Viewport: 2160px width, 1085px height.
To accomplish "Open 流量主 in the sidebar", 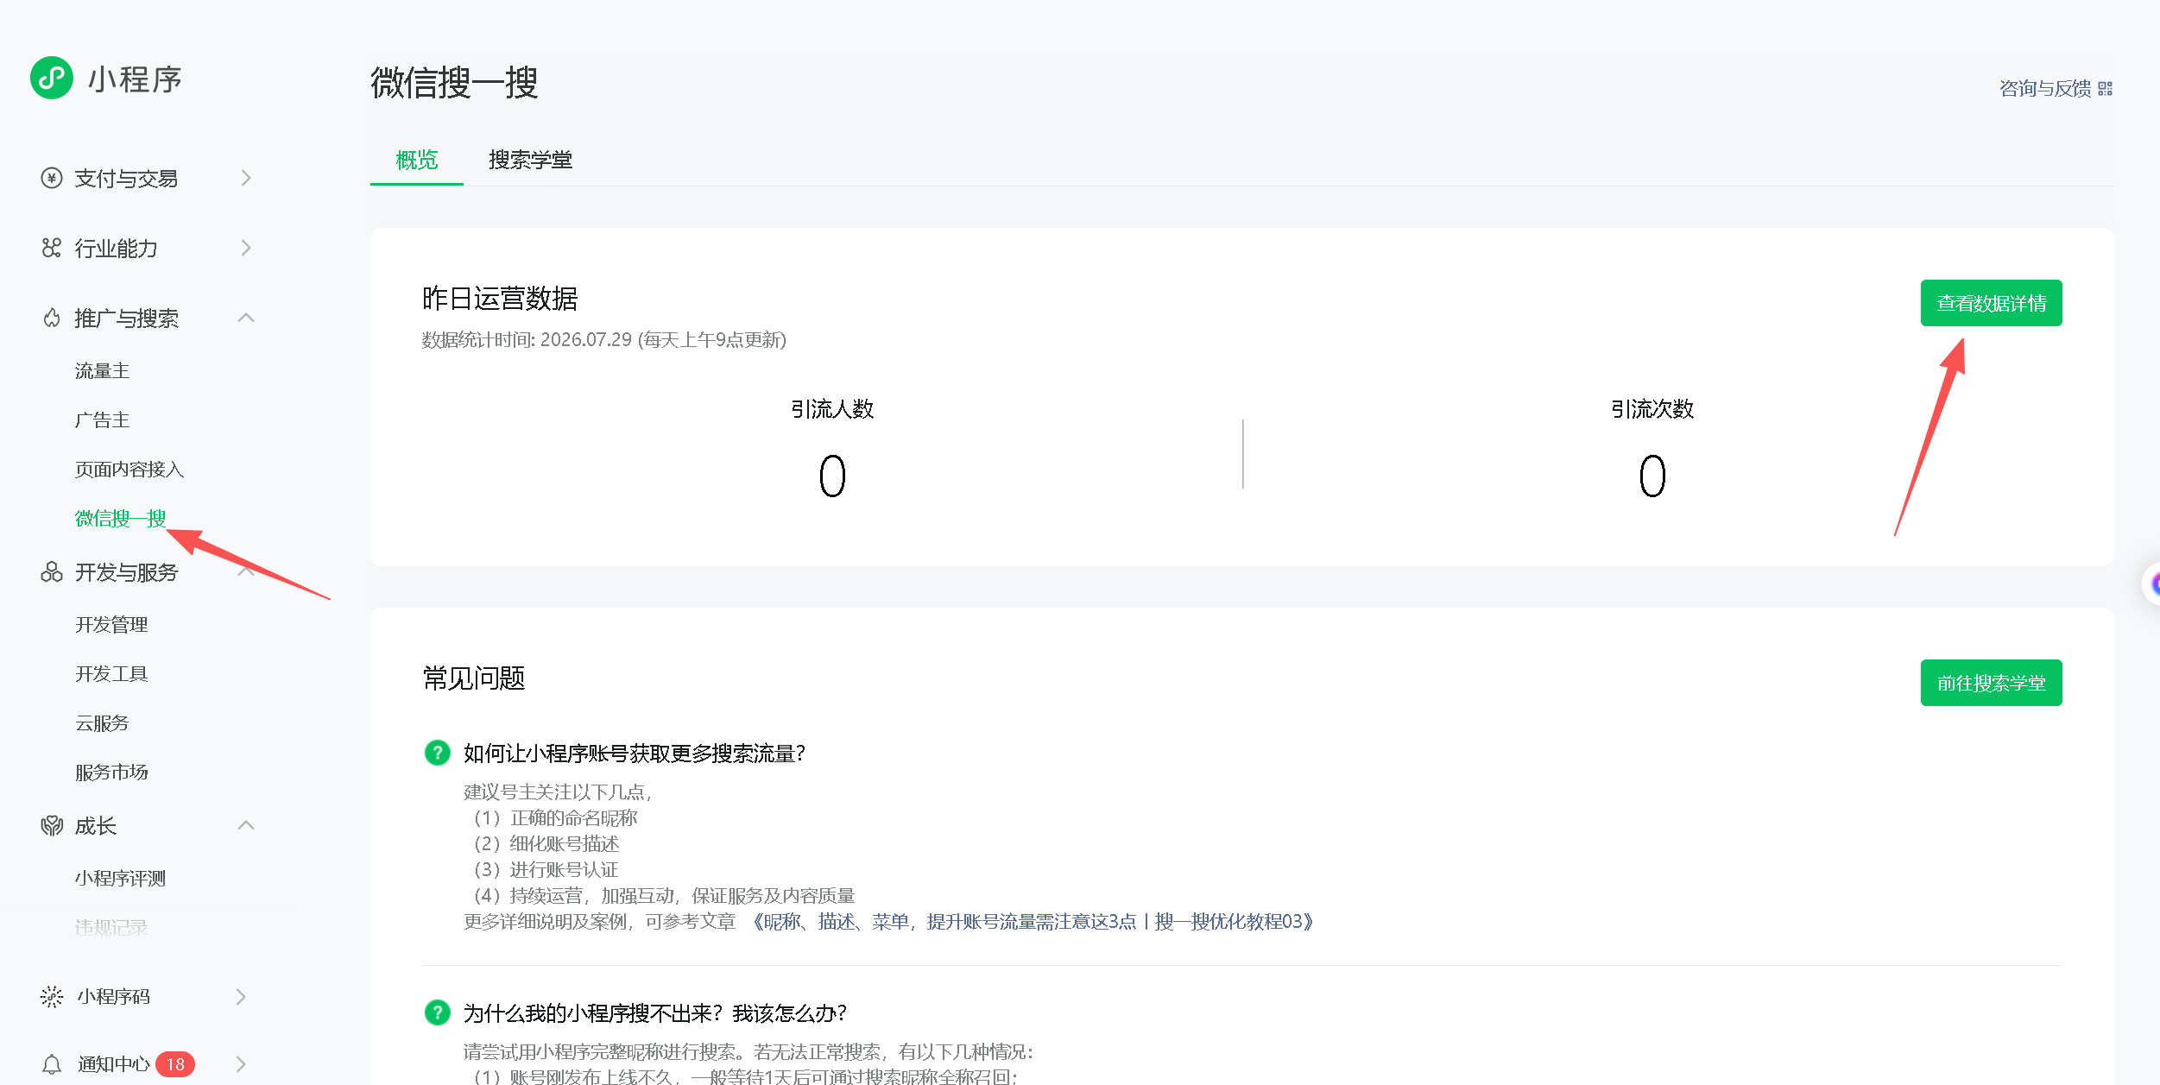I will pos(102,370).
